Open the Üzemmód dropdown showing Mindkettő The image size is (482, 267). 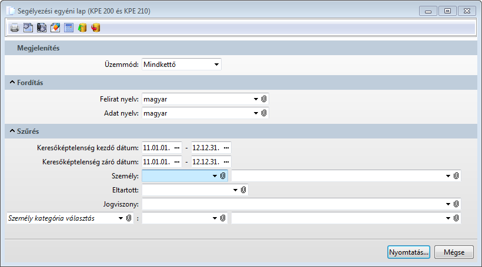[216, 65]
